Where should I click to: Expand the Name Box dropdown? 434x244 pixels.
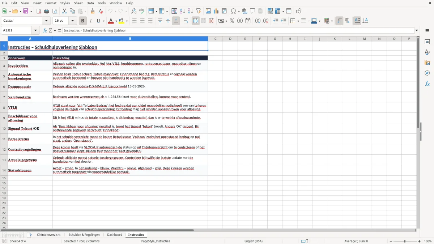(35, 31)
